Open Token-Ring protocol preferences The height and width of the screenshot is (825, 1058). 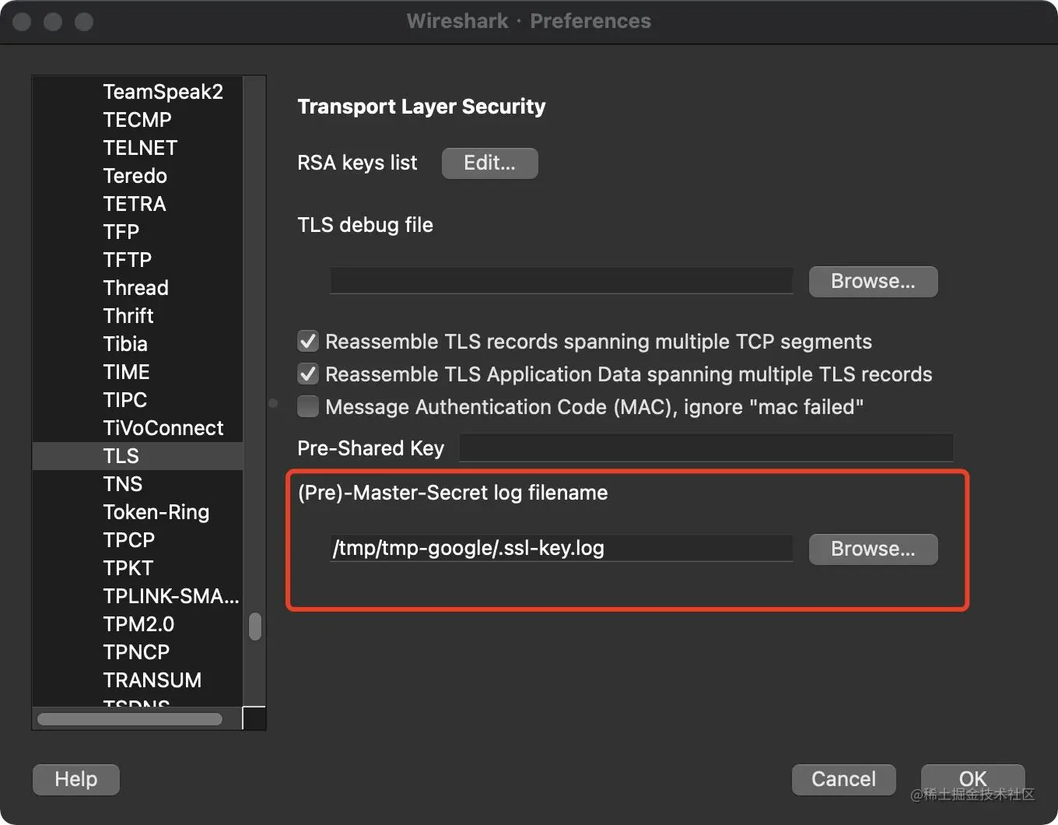coord(138,512)
